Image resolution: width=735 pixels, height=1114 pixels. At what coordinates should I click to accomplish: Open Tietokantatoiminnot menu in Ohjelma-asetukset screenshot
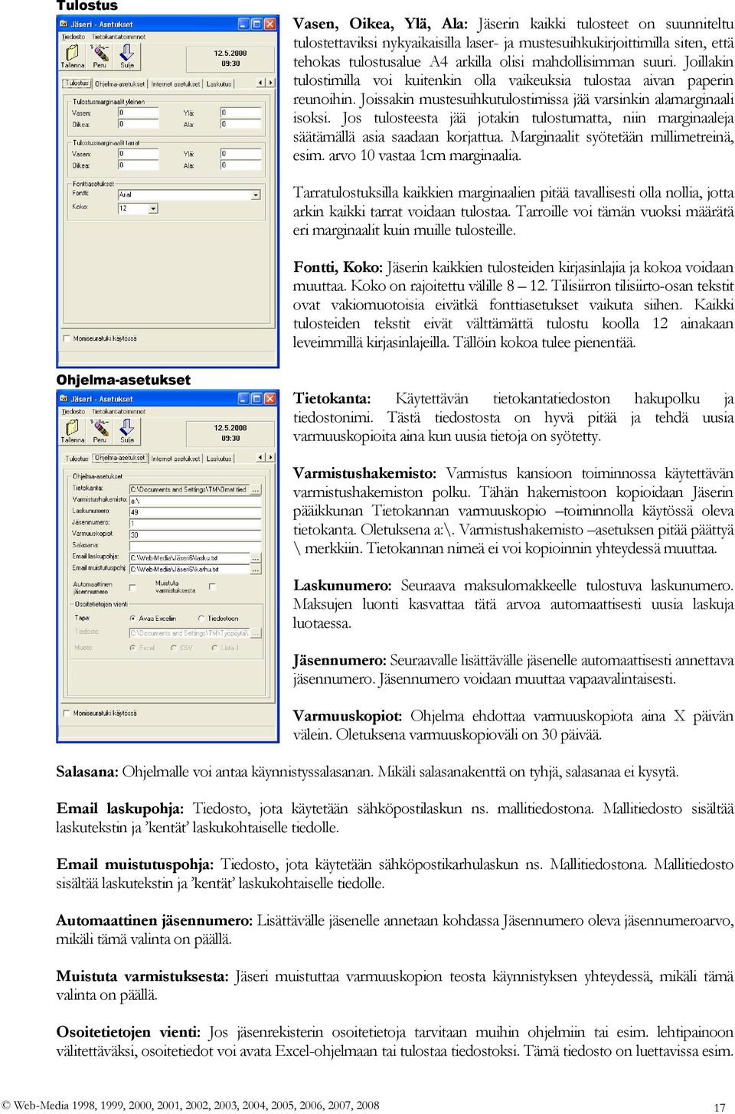click(x=119, y=411)
